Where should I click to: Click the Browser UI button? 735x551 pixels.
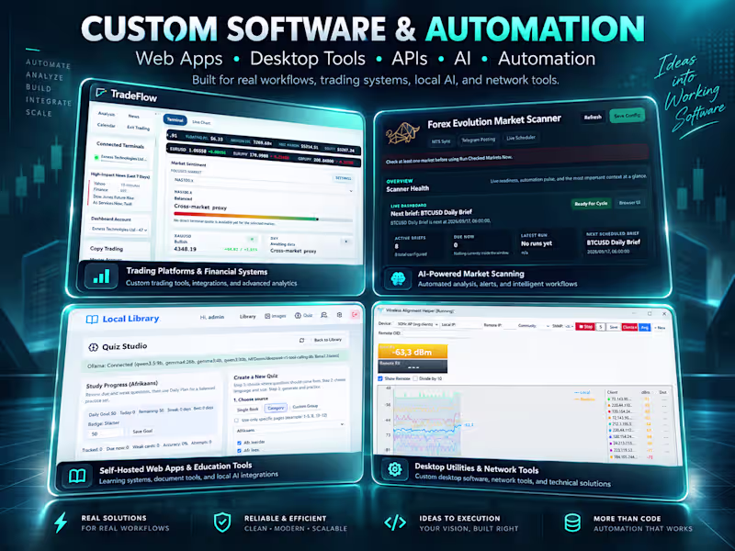coord(629,202)
